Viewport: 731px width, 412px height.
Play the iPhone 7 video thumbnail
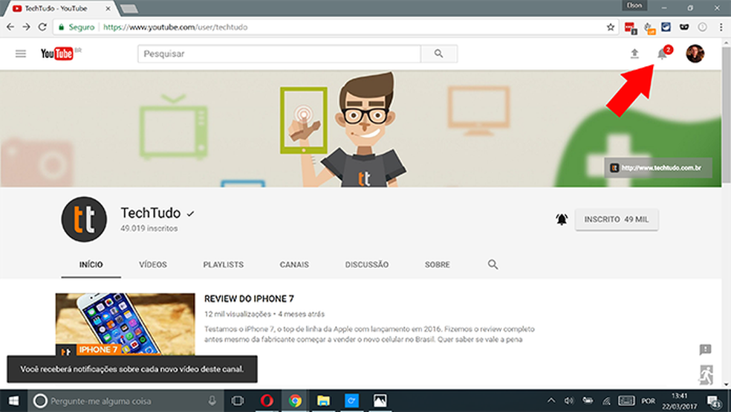pyautogui.click(x=125, y=324)
